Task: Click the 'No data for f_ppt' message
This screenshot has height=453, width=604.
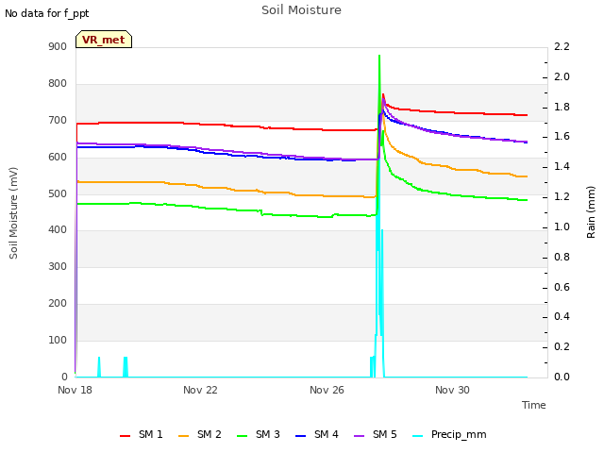Action: pos(47,14)
